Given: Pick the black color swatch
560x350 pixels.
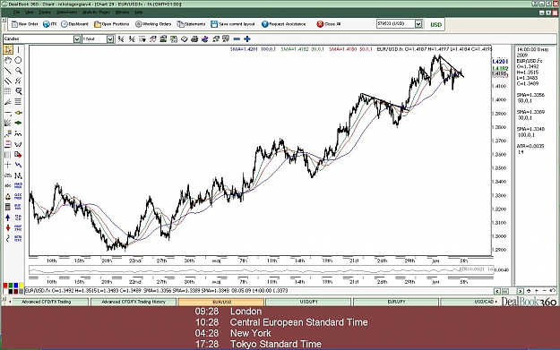Looking at the screenshot, I should point(11,292).
